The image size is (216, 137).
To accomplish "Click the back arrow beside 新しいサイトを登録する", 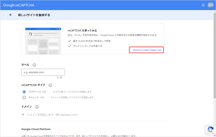I will pyautogui.click(x=11, y=15).
